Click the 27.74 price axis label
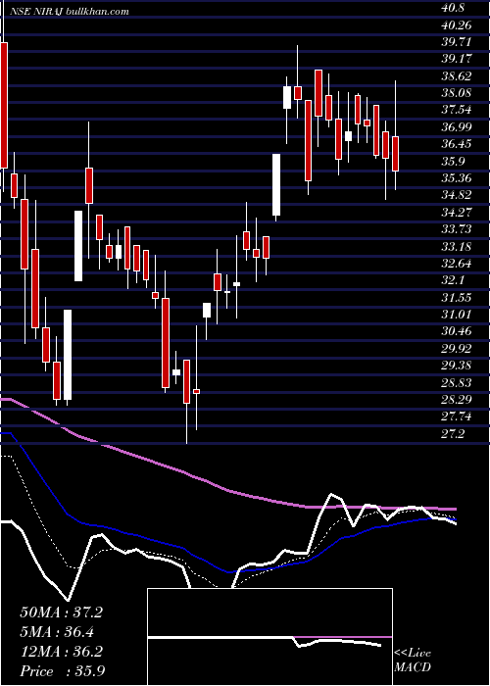The height and width of the screenshot is (686, 490). click(x=457, y=416)
